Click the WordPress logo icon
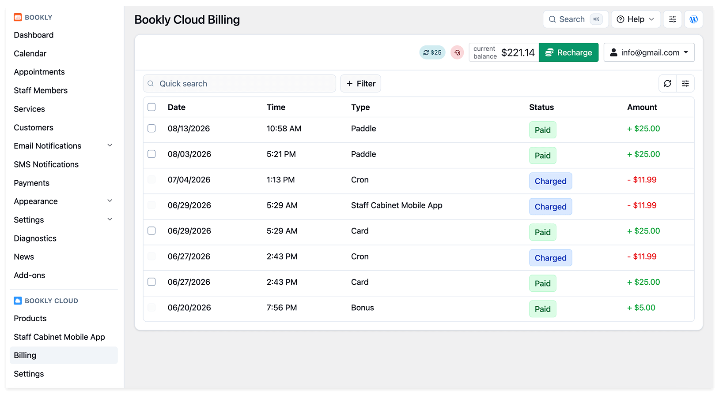The width and height of the screenshot is (719, 394). (x=694, y=19)
